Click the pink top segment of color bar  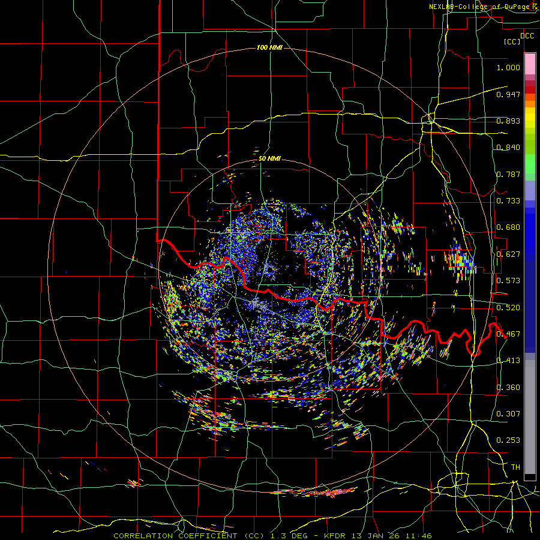click(x=530, y=64)
